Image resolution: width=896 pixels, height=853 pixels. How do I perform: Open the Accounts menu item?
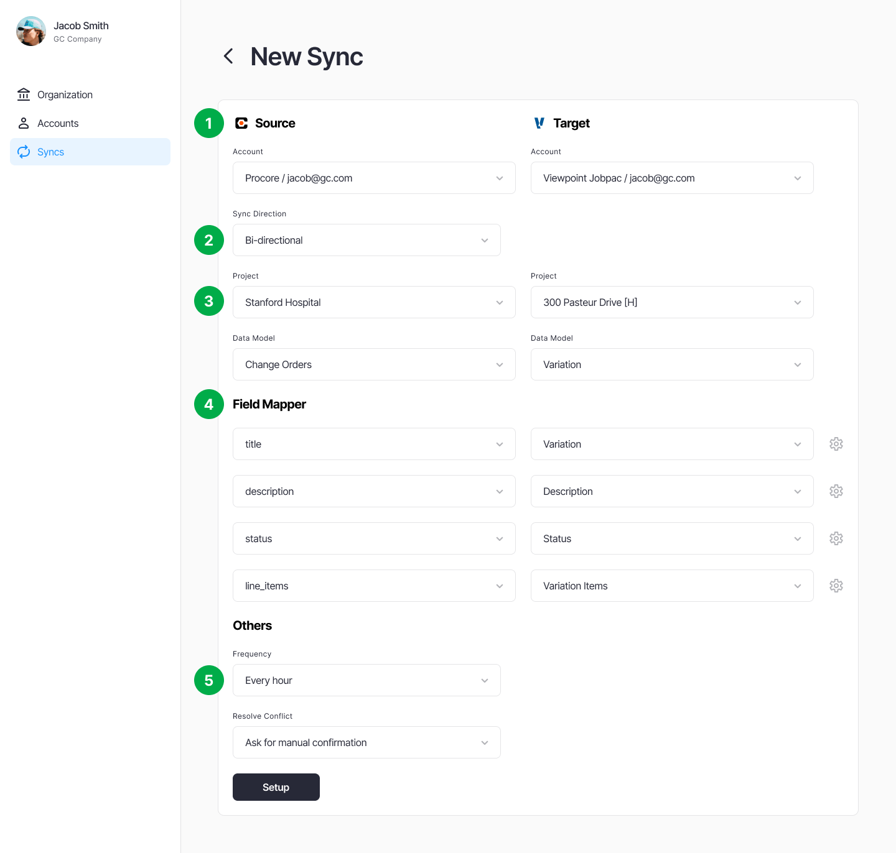[90, 123]
